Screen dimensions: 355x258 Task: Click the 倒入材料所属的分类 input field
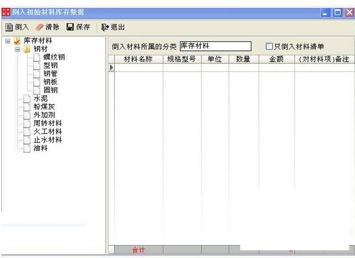[x=215, y=46]
